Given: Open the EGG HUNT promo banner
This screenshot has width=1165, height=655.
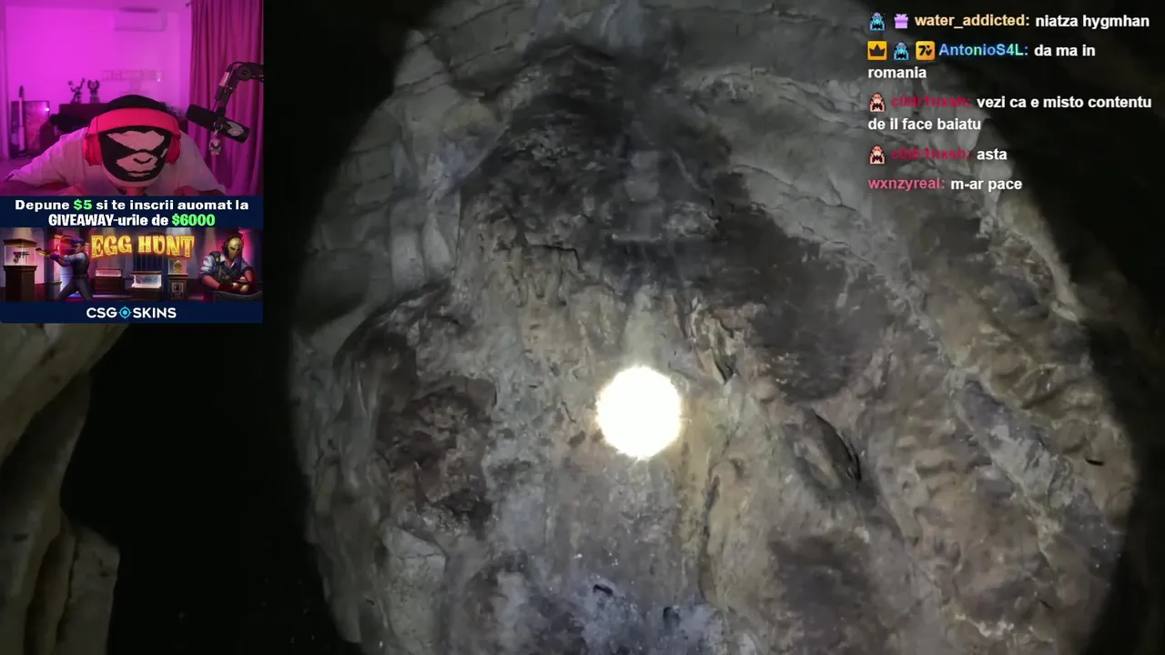Looking at the screenshot, I should (x=132, y=265).
